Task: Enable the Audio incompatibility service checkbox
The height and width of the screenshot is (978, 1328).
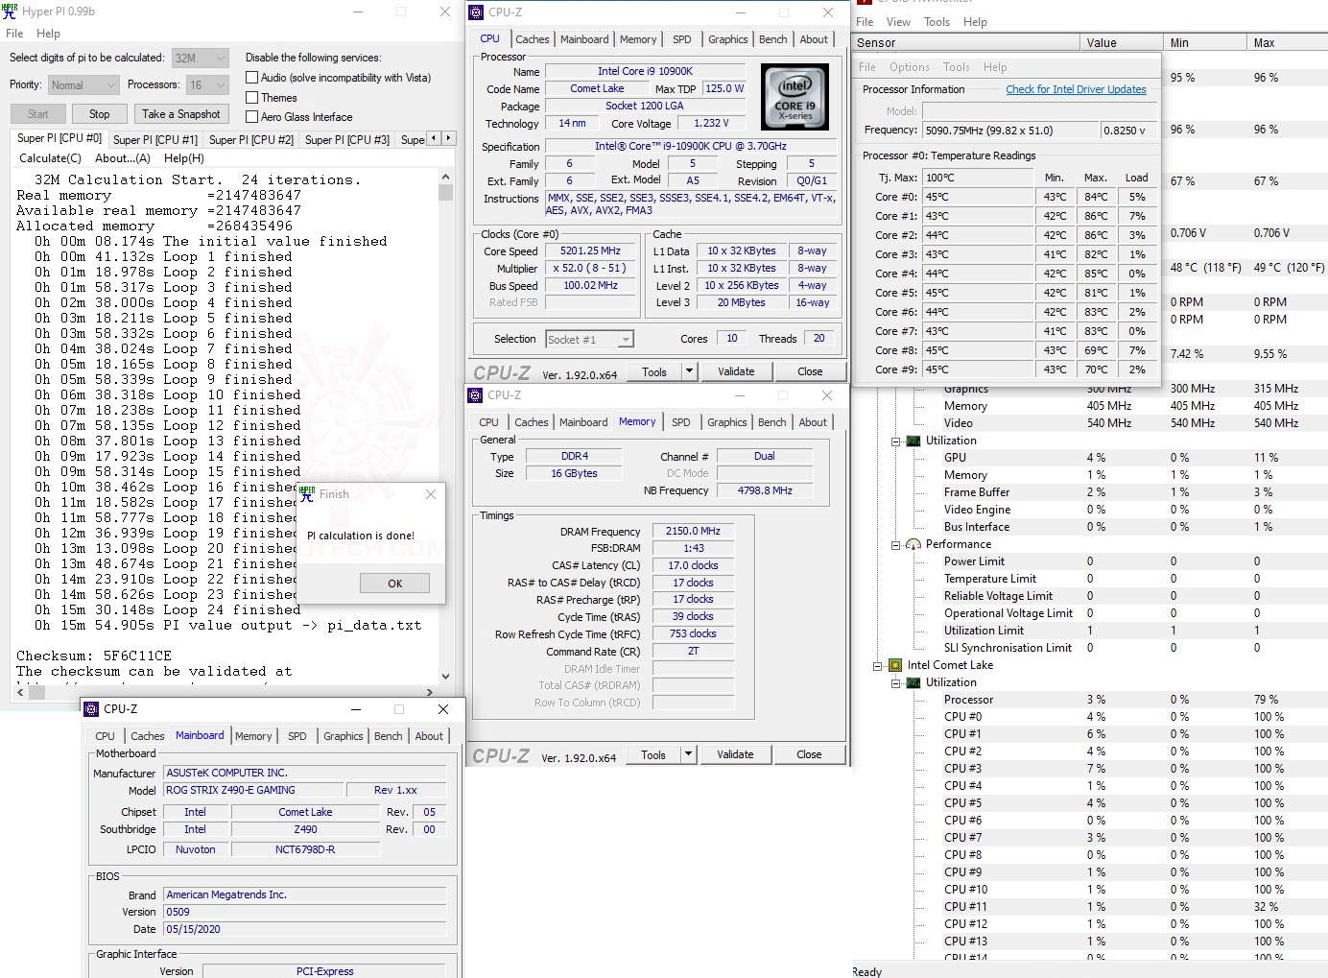Action: point(250,78)
